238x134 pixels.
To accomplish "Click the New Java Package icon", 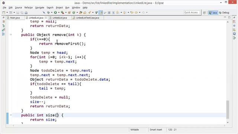I will pyautogui.click(x=70, y=12).
